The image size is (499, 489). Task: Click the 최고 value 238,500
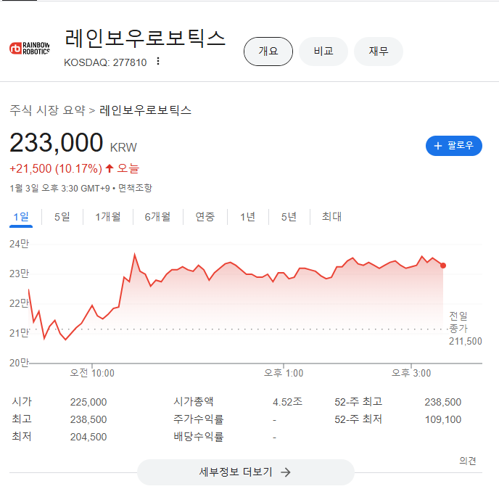pos(88,419)
